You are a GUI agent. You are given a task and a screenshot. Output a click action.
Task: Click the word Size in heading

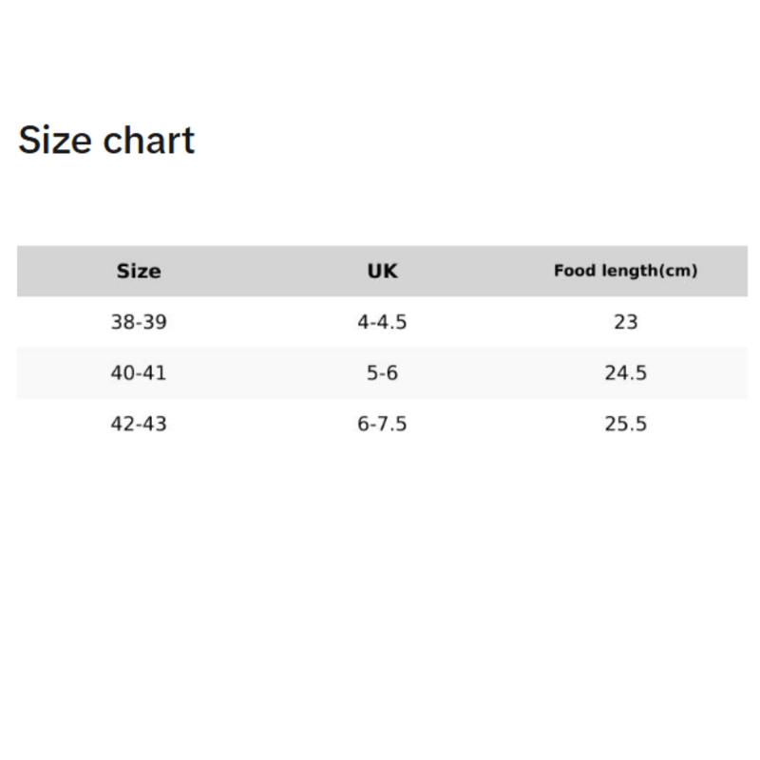point(55,140)
